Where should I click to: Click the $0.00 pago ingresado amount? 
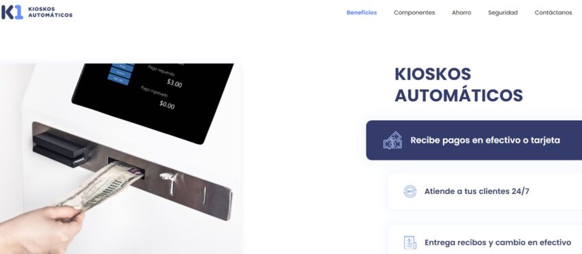click(x=167, y=105)
